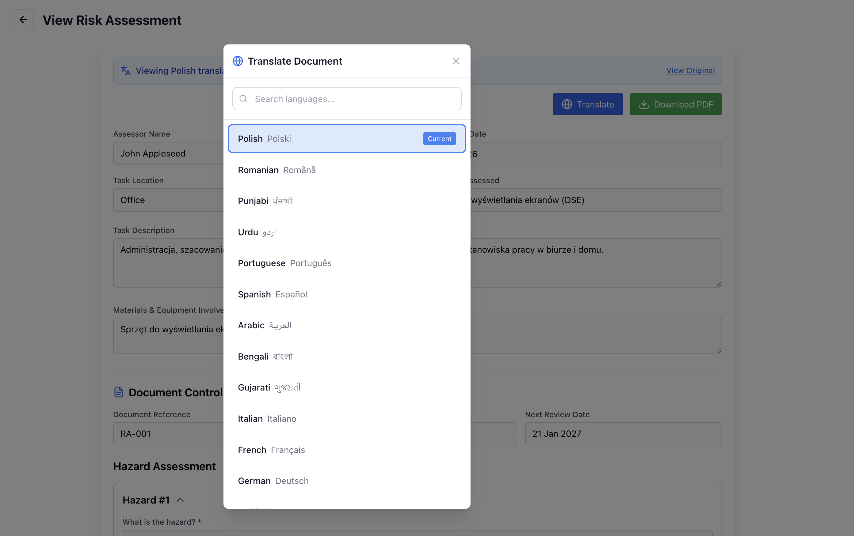The height and width of the screenshot is (536, 854).
Task: Click the View Original link
Action: click(690, 70)
